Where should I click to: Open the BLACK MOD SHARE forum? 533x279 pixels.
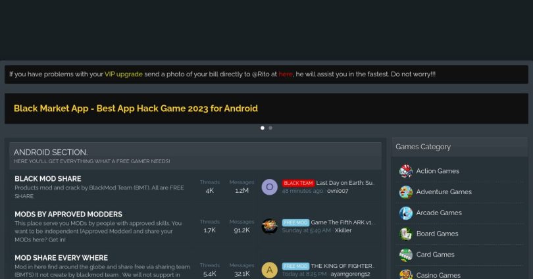click(x=48, y=179)
